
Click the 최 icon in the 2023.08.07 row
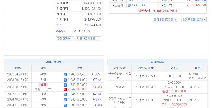(65, 85)
